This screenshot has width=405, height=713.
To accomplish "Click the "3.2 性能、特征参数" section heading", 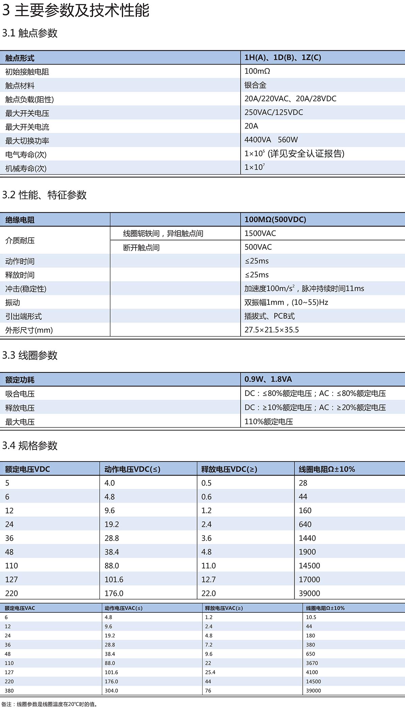I will [x=44, y=195].
